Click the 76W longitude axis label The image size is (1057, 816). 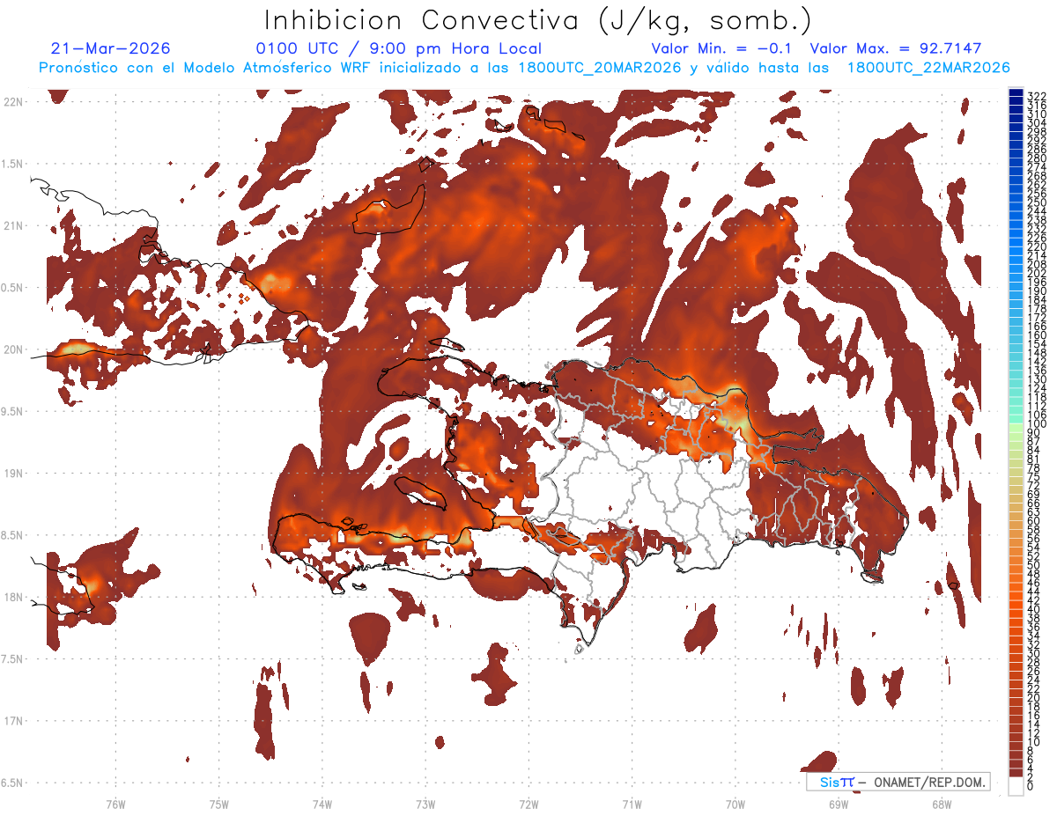coord(115,804)
